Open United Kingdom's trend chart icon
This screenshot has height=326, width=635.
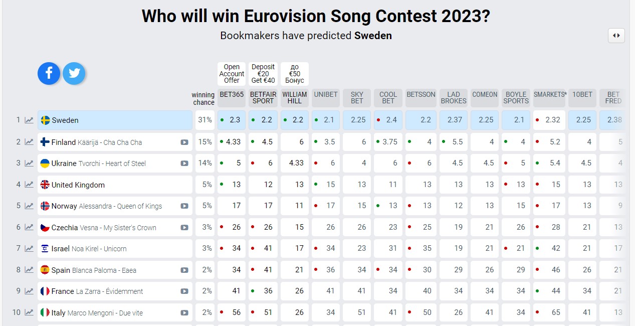point(30,185)
